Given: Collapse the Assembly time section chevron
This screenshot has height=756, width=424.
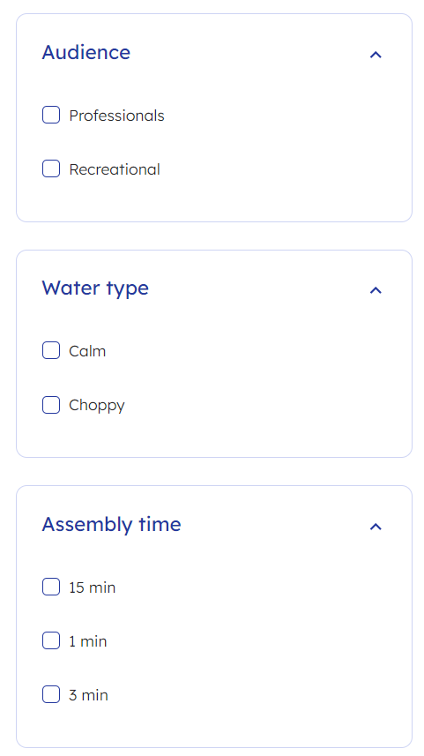Looking at the screenshot, I should coord(376,526).
